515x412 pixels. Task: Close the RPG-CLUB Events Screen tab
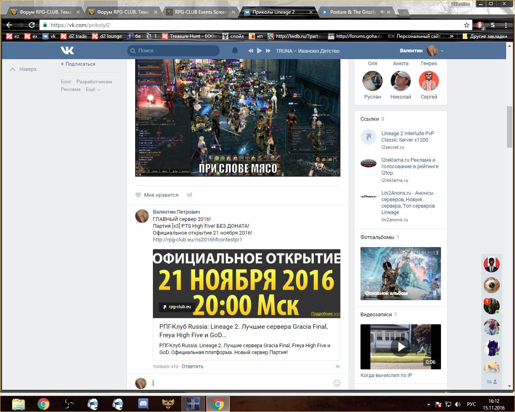(233, 12)
